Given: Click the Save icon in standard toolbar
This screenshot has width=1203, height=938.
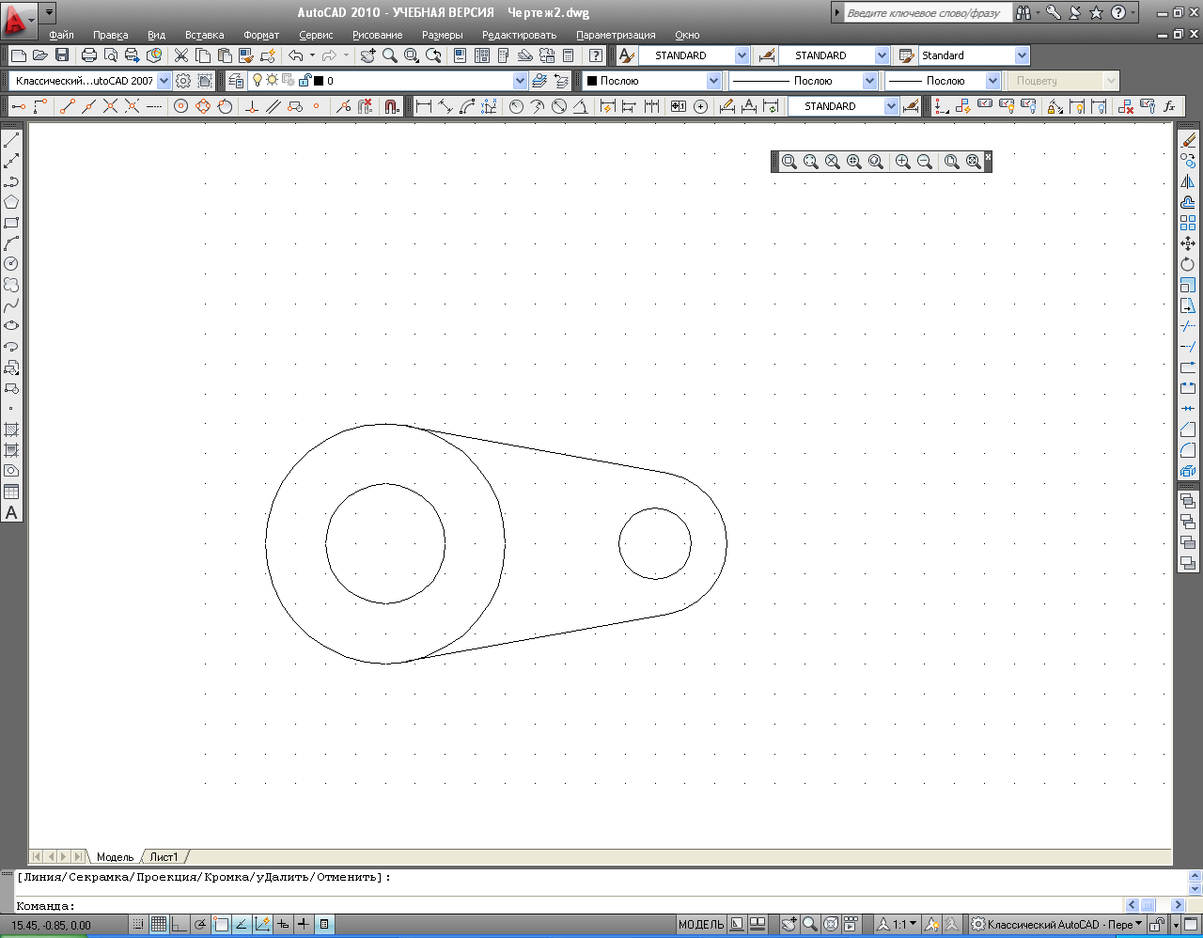Looking at the screenshot, I should 62,55.
